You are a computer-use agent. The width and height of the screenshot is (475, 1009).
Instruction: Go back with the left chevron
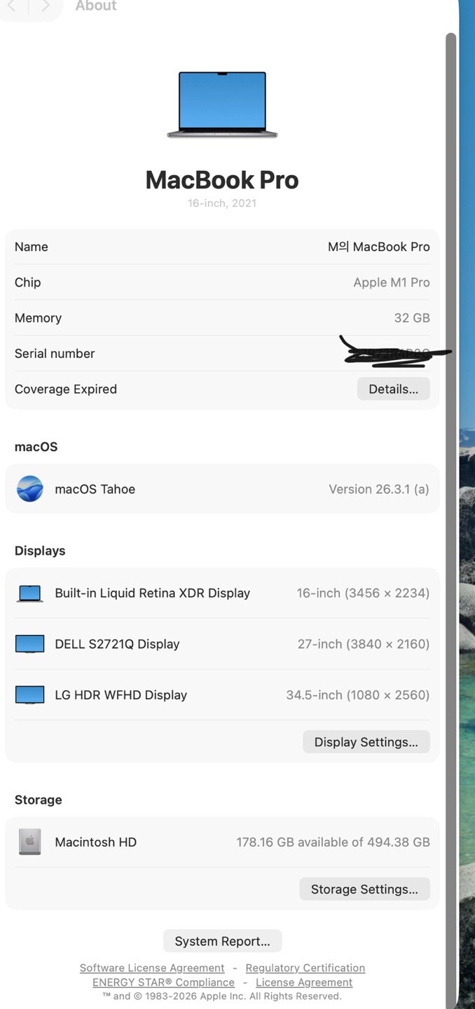tap(12, 6)
